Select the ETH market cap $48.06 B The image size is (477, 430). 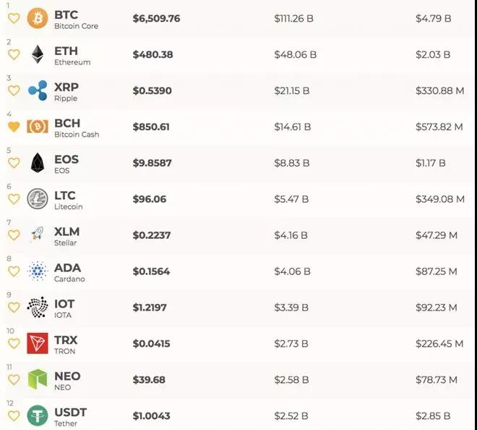(x=295, y=54)
